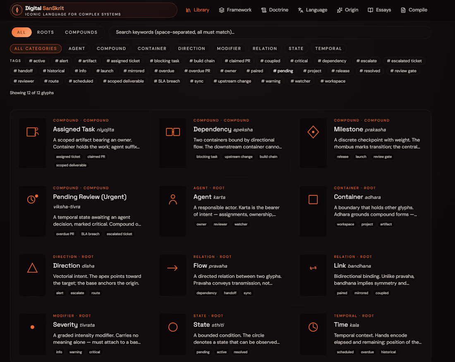The width and height of the screenshot is (455, 362).
Task: Click the 'build chain' tag on Dependency card
Action: 268,157
